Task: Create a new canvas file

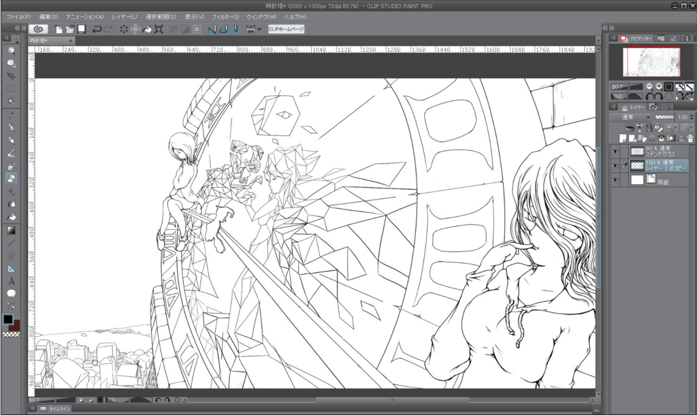Action: [x=59, y=29]
